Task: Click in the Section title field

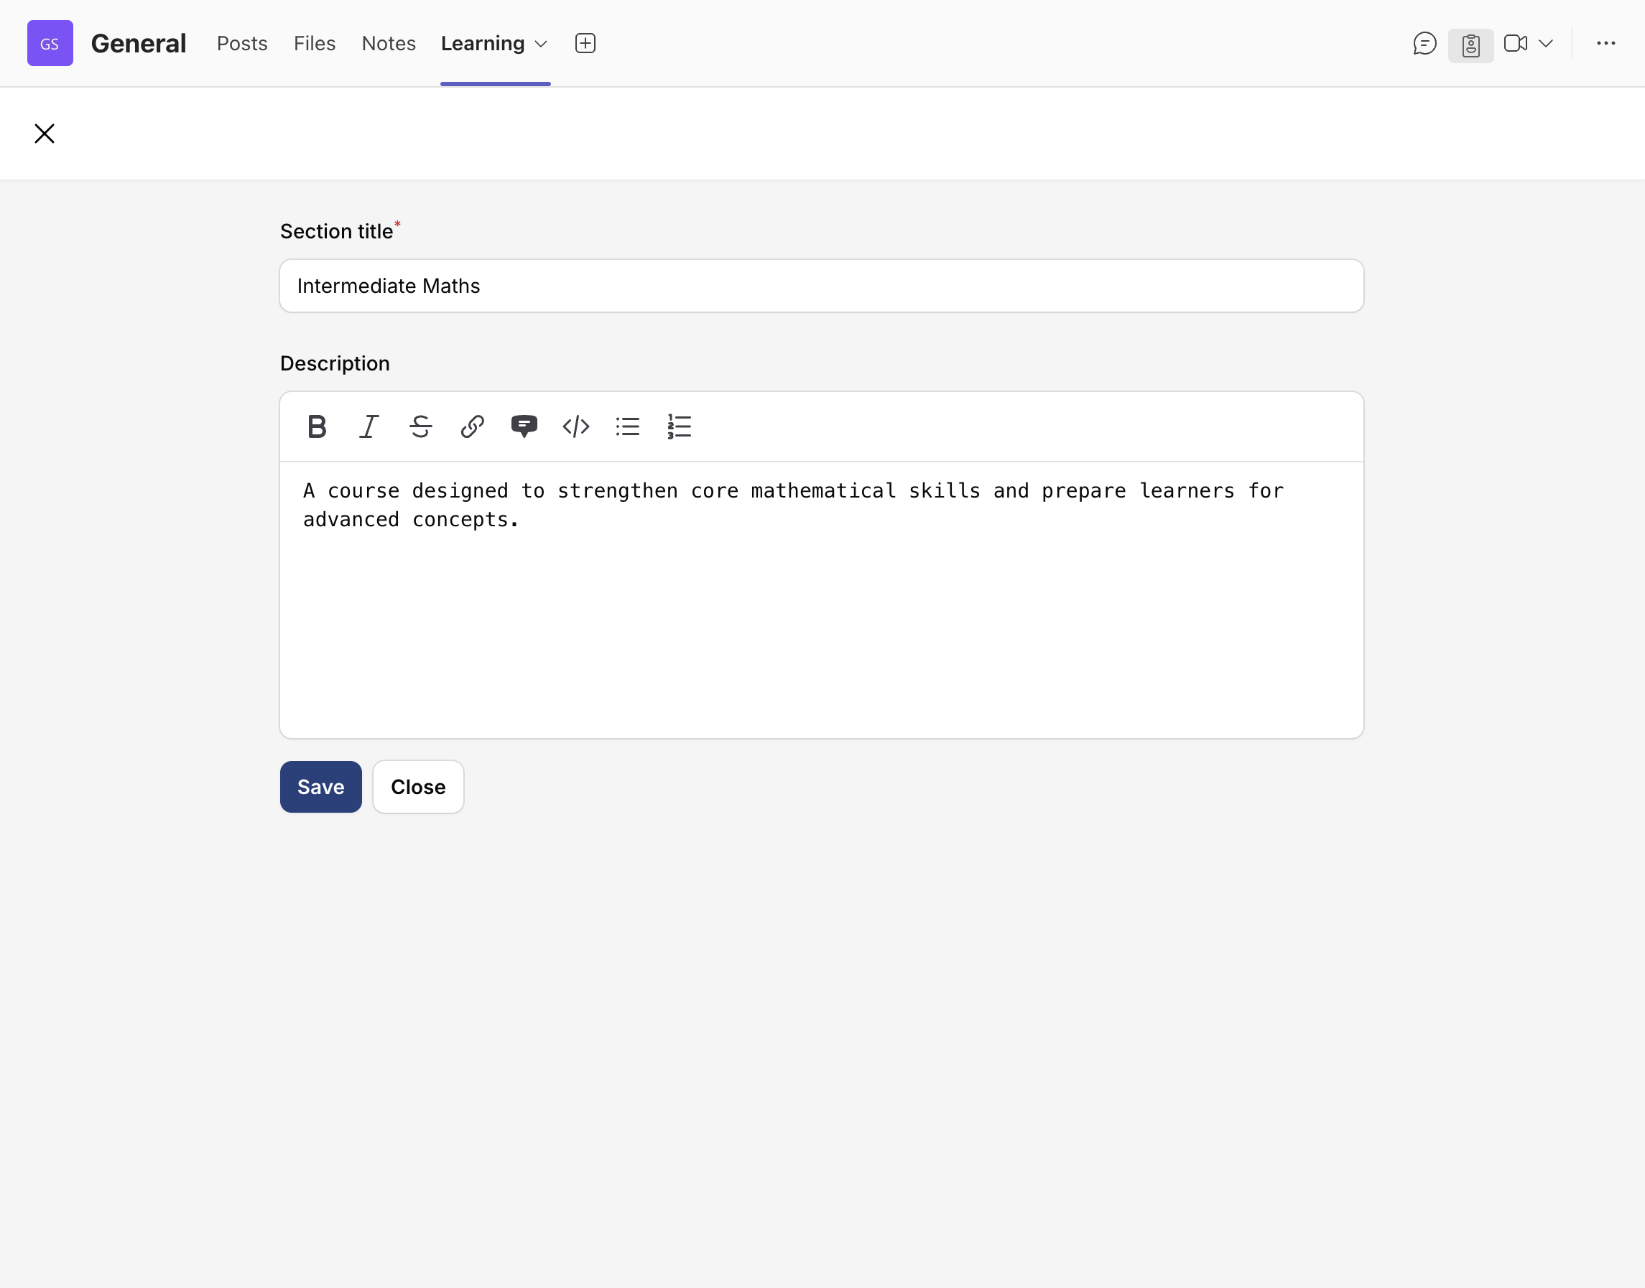Action: [821, 286]
